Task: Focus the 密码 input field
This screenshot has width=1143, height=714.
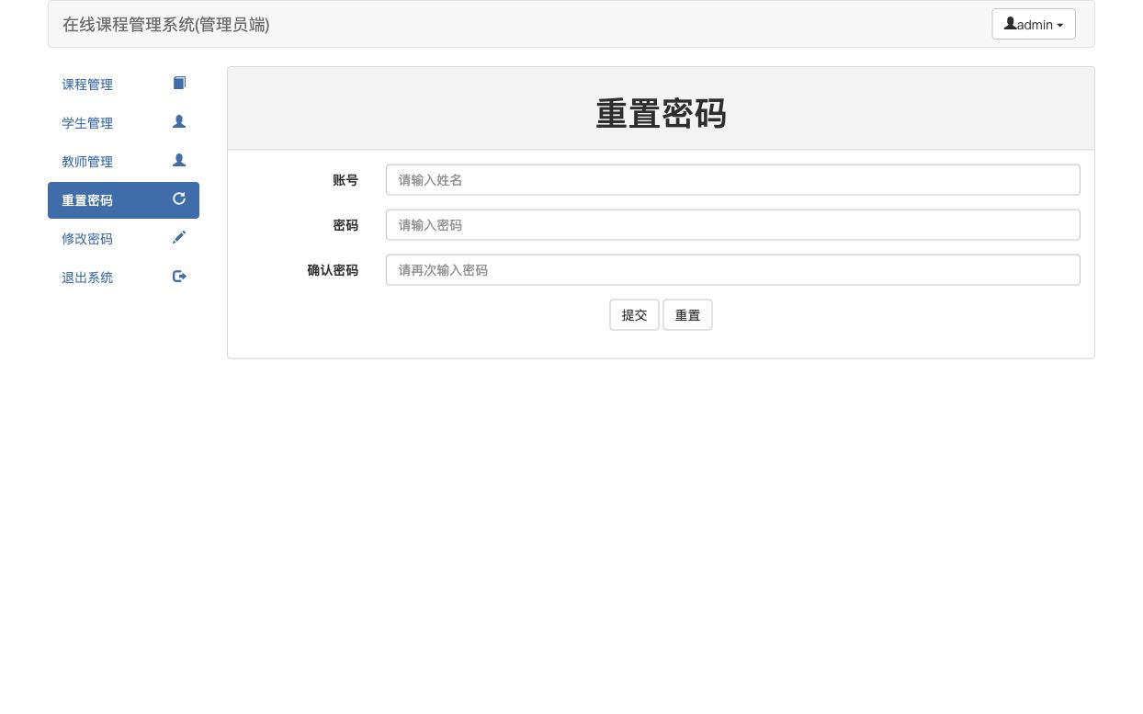Action: coord(732,225)
